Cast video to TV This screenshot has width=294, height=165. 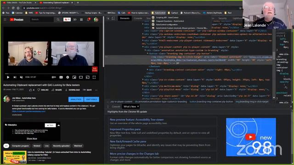pyautogui.click(x=88, y=77)
